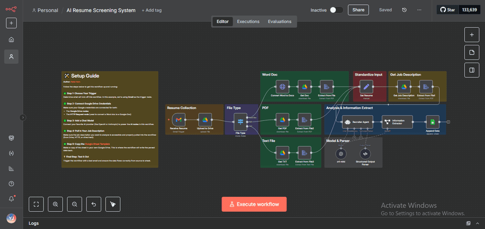
Task: Click the Setup Guide sticky note title
Action: pyautogui.click(x=85, y=76)
